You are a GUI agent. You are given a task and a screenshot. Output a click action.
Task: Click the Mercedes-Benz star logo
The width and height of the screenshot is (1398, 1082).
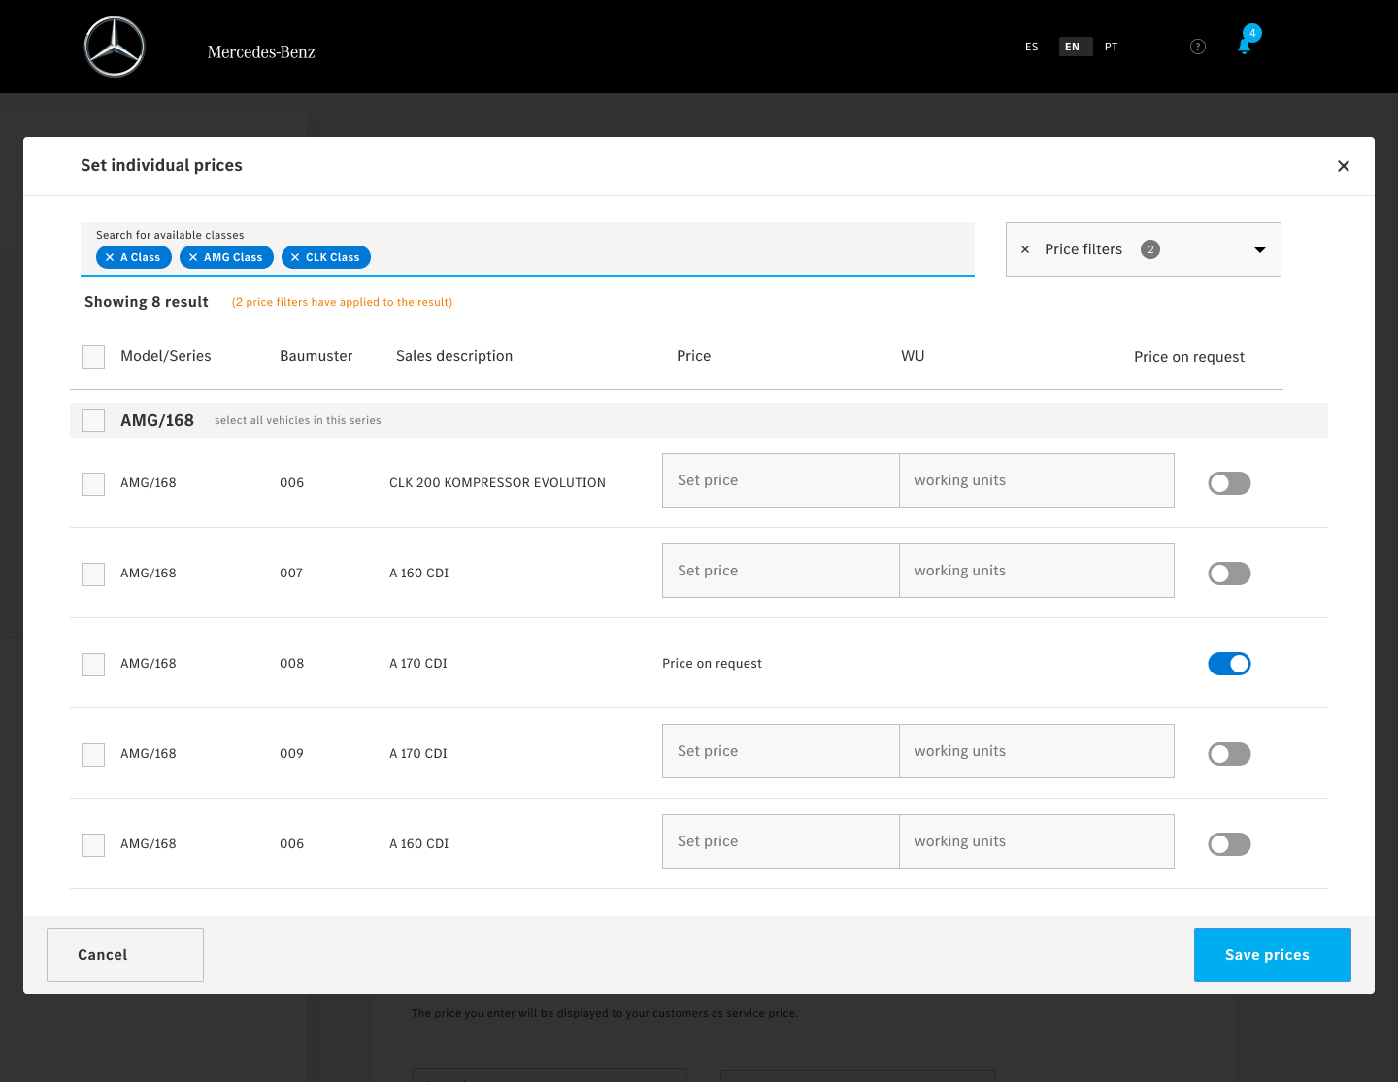pyautogui.click(x=115, y=47)
